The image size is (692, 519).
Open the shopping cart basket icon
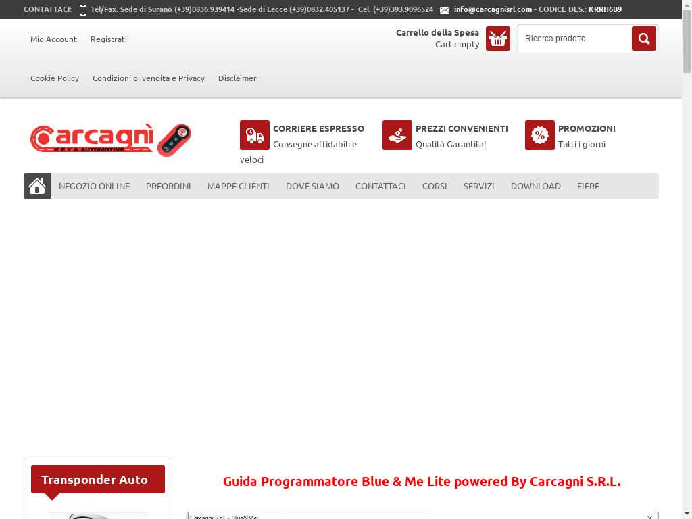pyautogui.click(x=498, y=39)
